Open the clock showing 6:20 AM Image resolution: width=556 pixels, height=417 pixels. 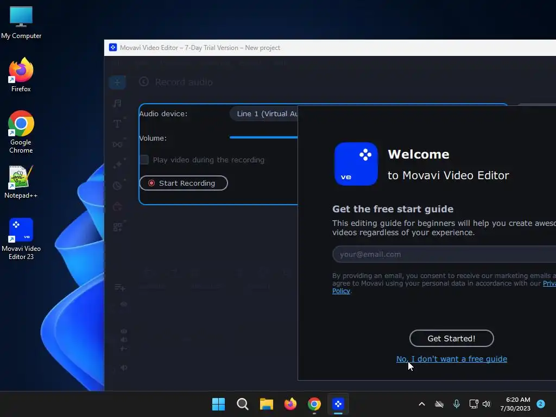coord(515,404)
